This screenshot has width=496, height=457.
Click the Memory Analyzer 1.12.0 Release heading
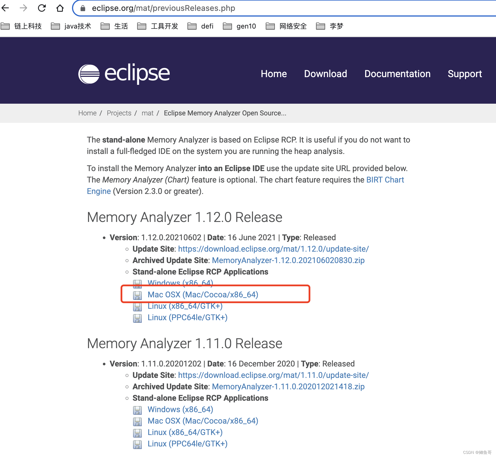click(185, 217)
